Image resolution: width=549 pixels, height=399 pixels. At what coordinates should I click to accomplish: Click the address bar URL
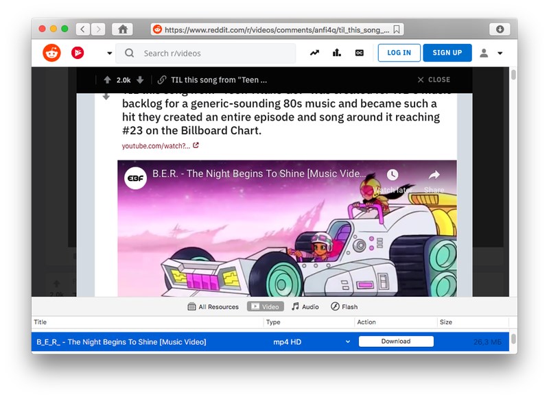(277, 29)
